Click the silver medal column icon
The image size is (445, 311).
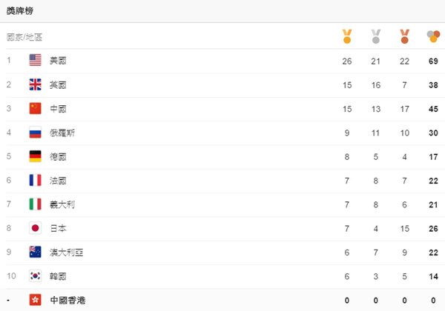[376, 36]
